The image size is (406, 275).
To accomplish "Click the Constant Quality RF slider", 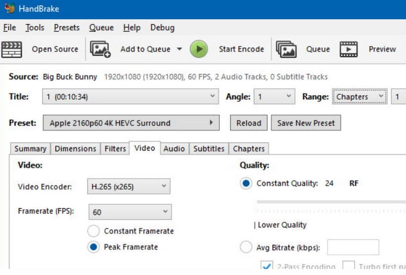I will [x=331, y=202].
